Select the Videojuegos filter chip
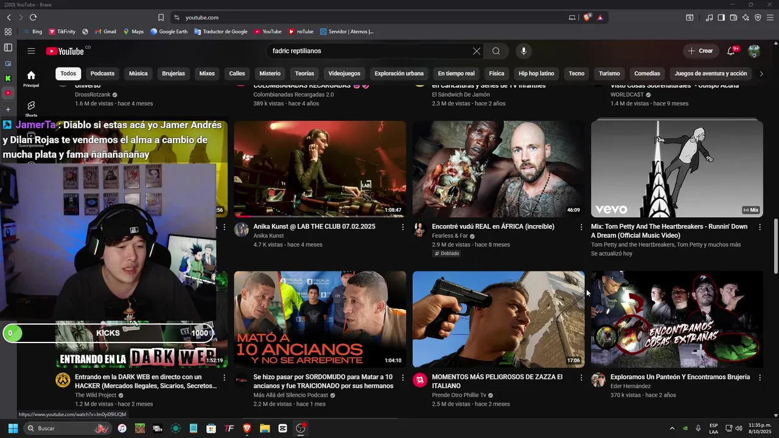This screenshot has width=779, height=438. pos(344,74)
